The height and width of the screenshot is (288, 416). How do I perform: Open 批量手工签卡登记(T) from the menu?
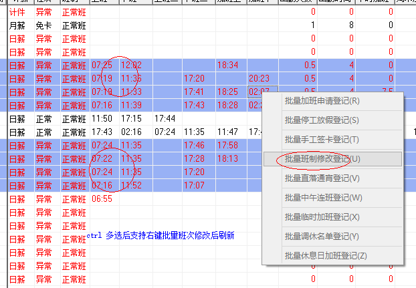[x=322, y=140]
